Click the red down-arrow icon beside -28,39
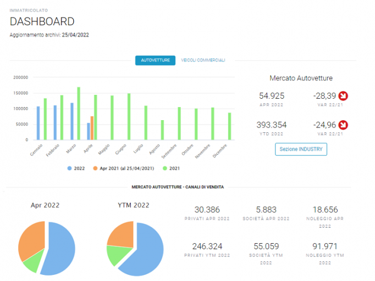The height and width of the screenshot is (281, 375). click(x=343, y=96)
